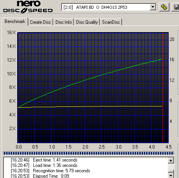
Task: Open the drive selection dropdown arrow
Action: pyautogui.click(x=153, y=7)
